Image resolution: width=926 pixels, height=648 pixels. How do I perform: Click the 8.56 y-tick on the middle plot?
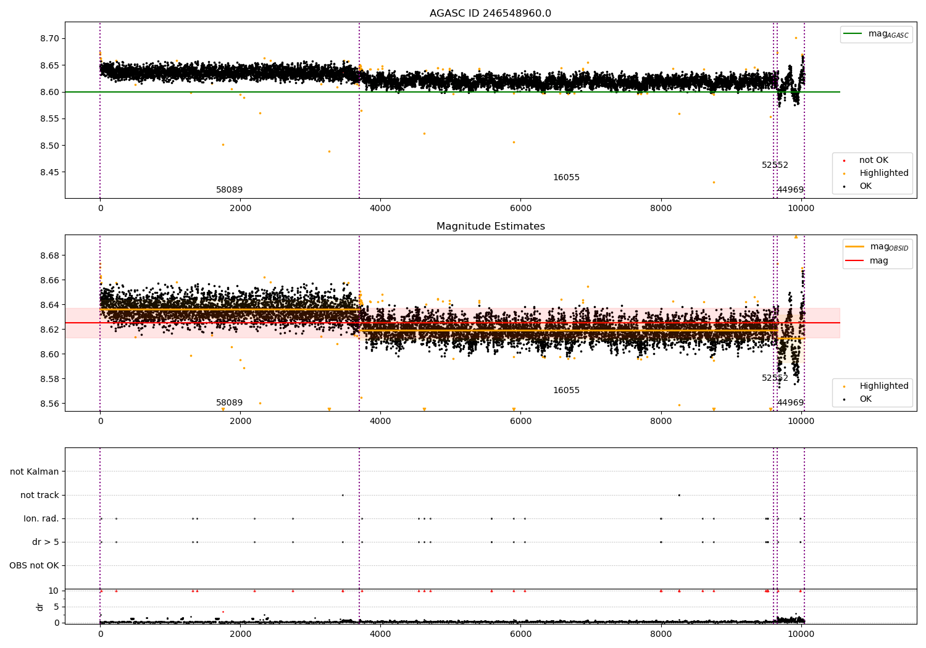pos(49,404)
